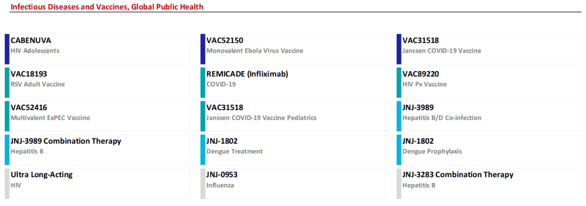The width and height of the screenshot is (586, 206).
Task: Open the JNJ-1802 Dengue Prophylaxis card
Action: pyautogui.click(x=489, y=150)
